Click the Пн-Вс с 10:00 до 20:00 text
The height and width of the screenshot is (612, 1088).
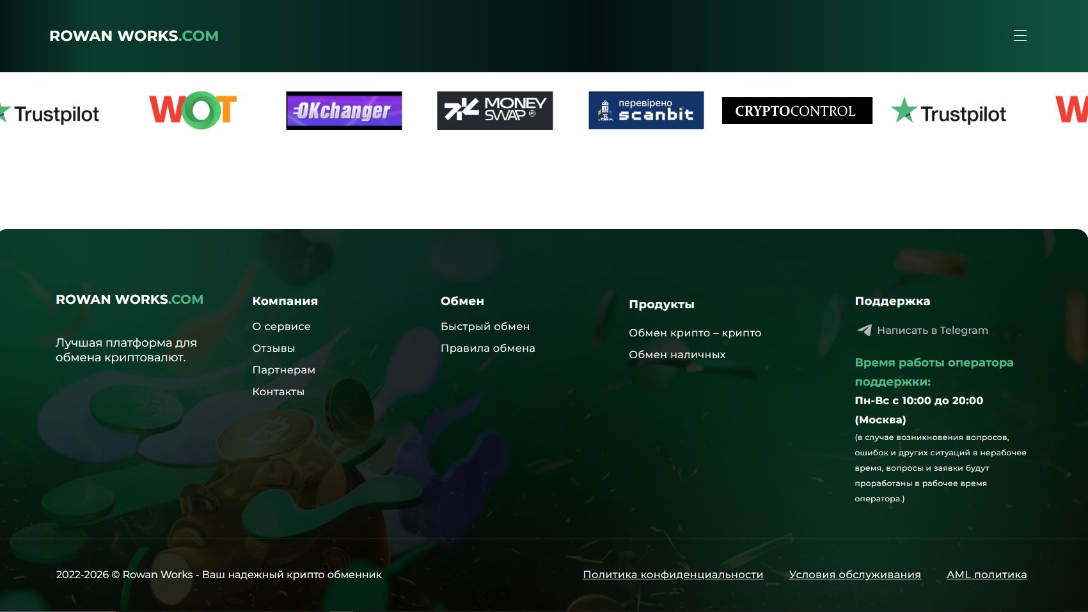pyautogui.click(x=918, y=401)
